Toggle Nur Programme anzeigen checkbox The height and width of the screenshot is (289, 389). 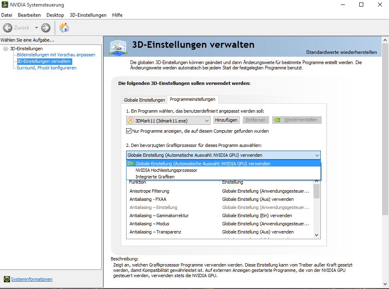pos(129,131)
